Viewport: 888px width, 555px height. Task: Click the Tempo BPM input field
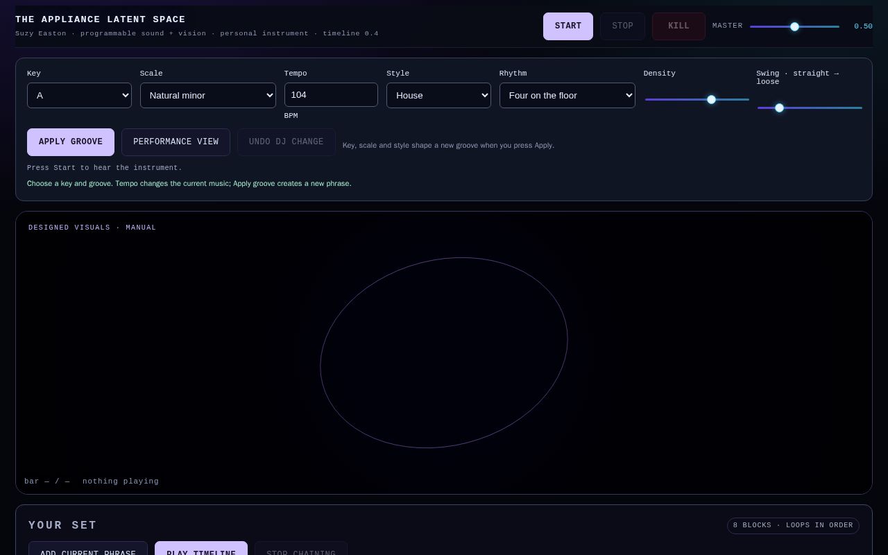click(331, 94)
